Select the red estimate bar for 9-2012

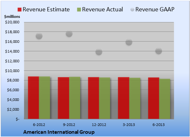click(x=63, y=98)
